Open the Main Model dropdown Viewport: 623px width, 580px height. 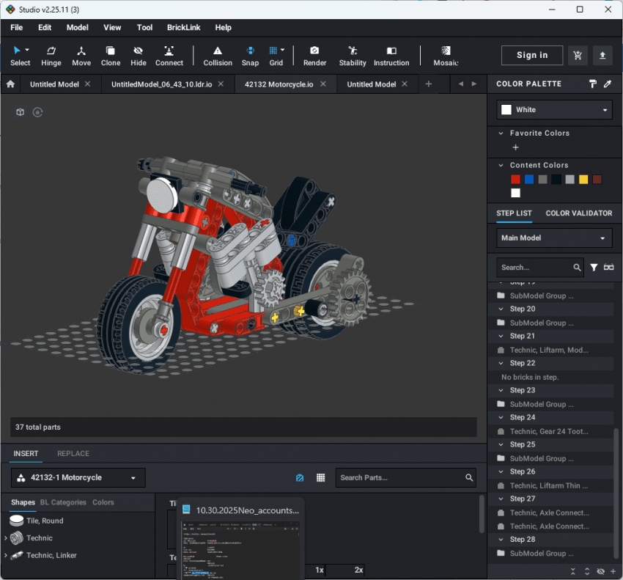(x=554, y=238)
